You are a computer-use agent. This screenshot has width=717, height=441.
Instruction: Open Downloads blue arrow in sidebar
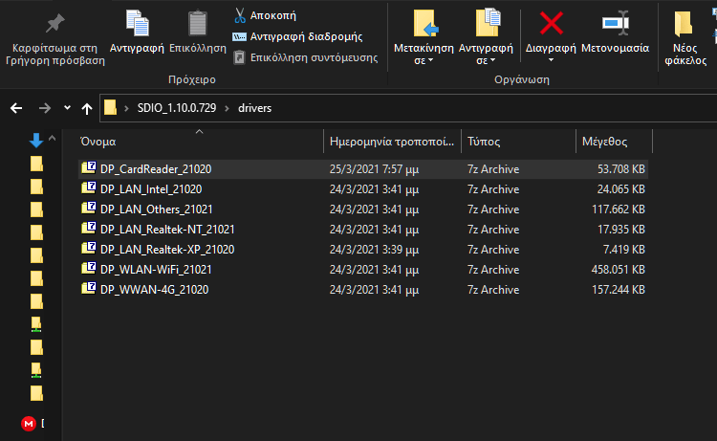[x=36, y=140]
